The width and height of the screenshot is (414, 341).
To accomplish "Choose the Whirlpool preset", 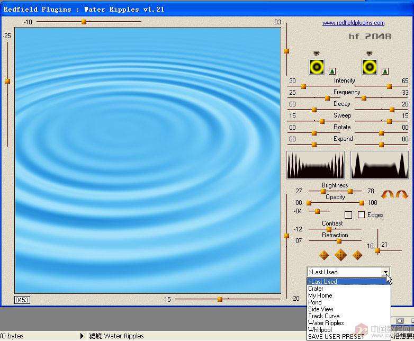I will pyautogui.click(x=348, y=330).
